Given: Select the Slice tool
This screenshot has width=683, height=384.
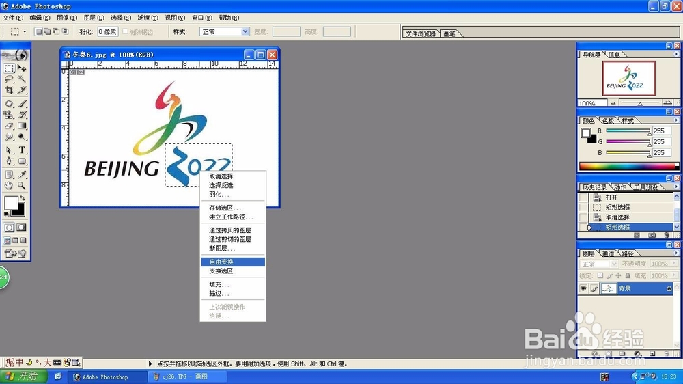Looking at the screenshot, I should [x=22, y=90].
